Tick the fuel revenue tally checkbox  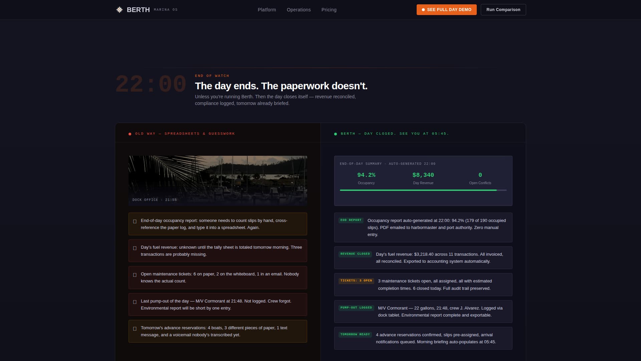tap(135, 248)
